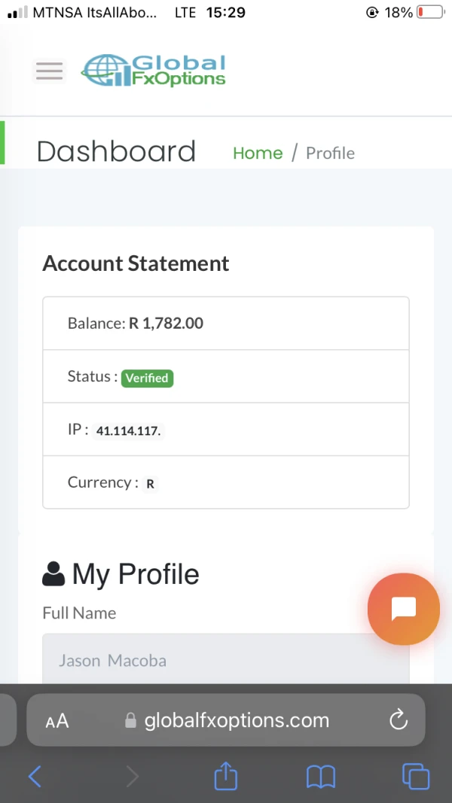Reload the page using refresh icon
The width and height of the screenshot is (452, 803).
tap(399, 720)
